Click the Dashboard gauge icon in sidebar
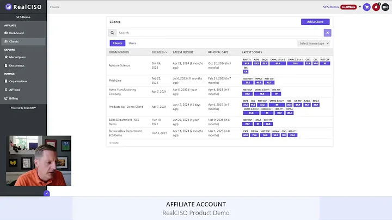This screenshot has height=220, width=392. point(6,33)
